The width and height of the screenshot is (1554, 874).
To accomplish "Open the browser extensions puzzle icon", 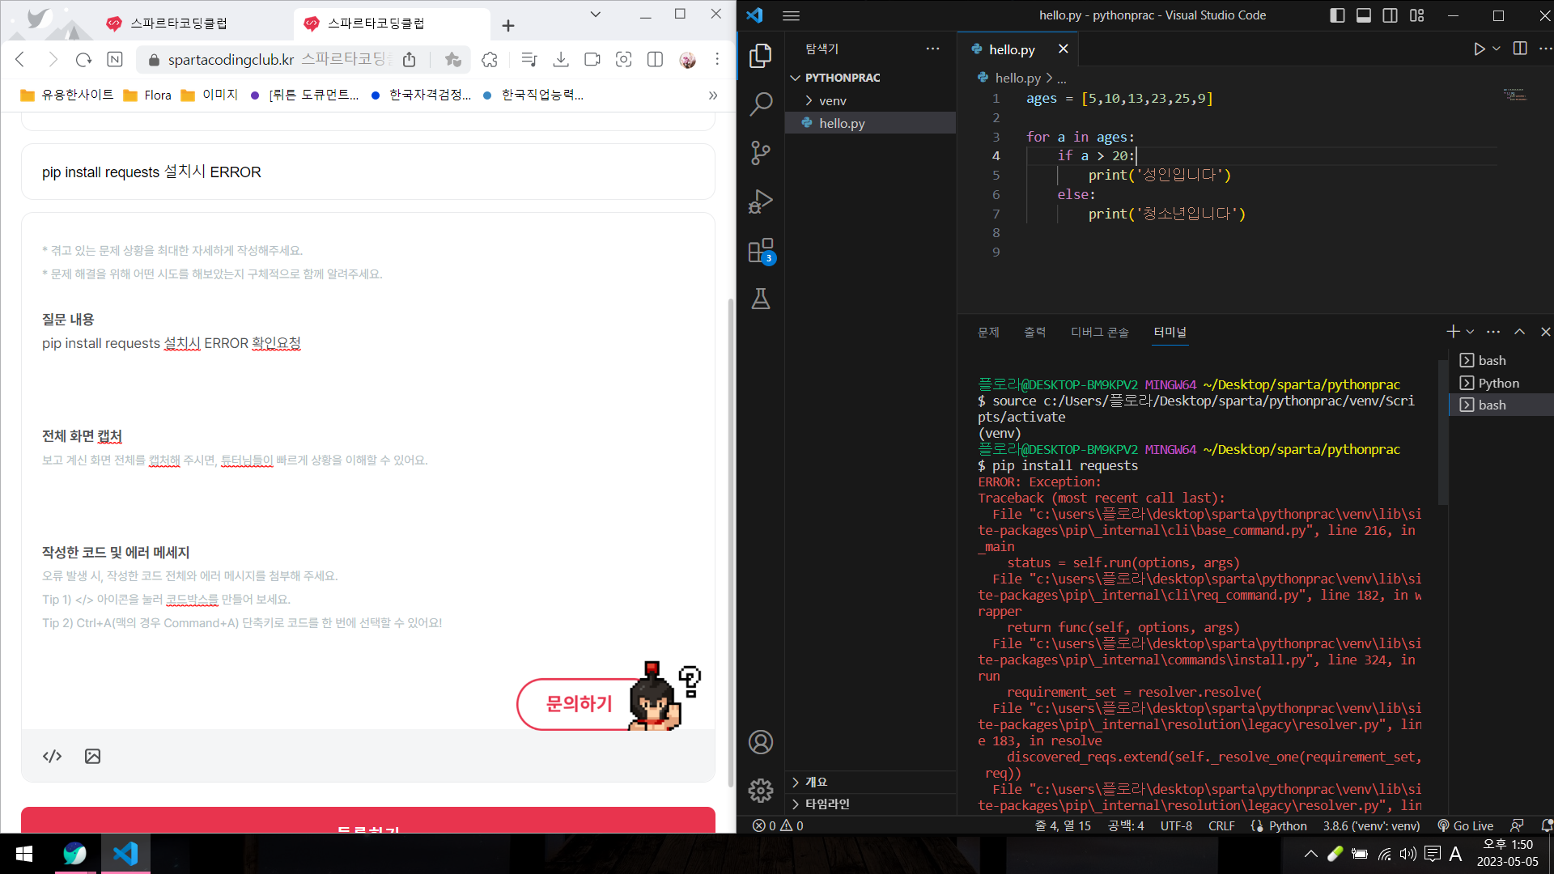I will pos(489,59).
